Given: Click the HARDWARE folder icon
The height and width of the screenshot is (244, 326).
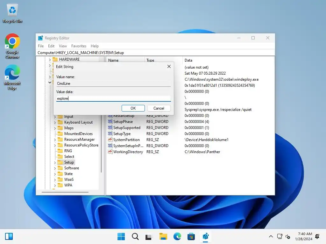Looking at the screenshot, I should click(55, 59).
